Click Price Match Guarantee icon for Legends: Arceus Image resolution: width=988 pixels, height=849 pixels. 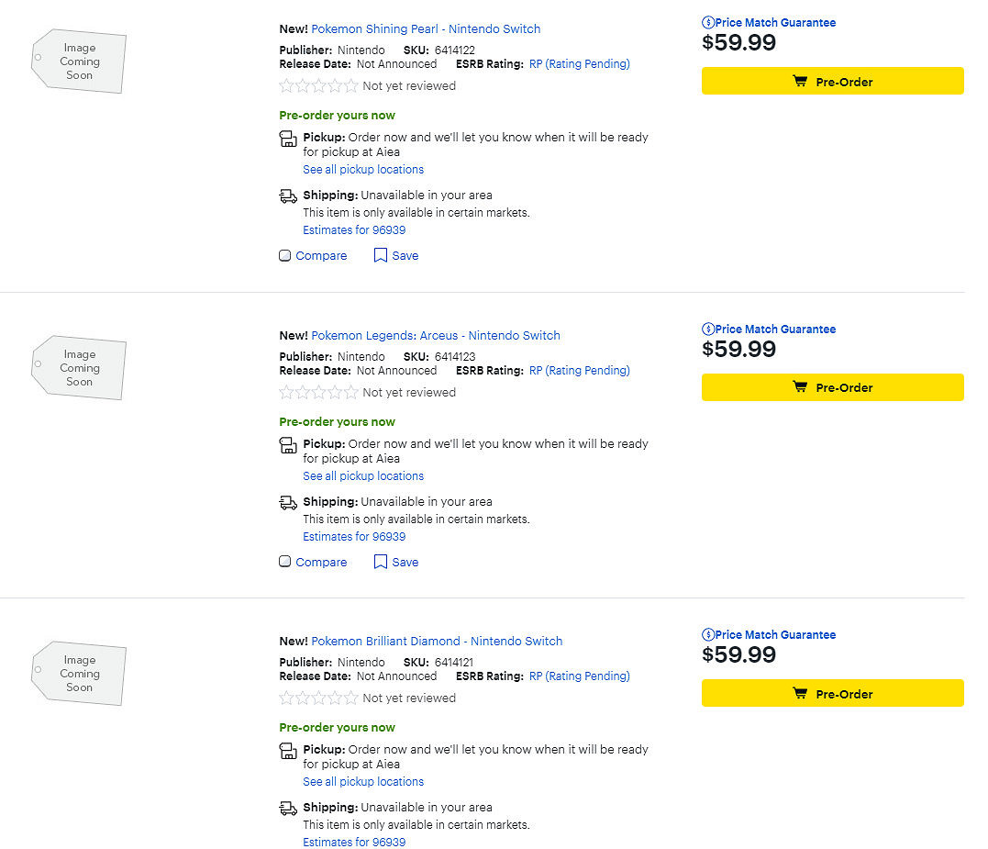point(708,330)
